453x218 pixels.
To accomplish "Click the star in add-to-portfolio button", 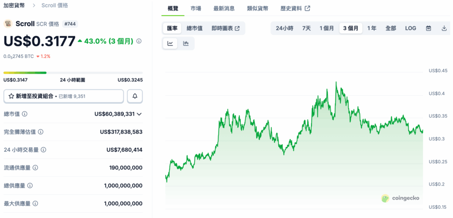I will [11, 96].
